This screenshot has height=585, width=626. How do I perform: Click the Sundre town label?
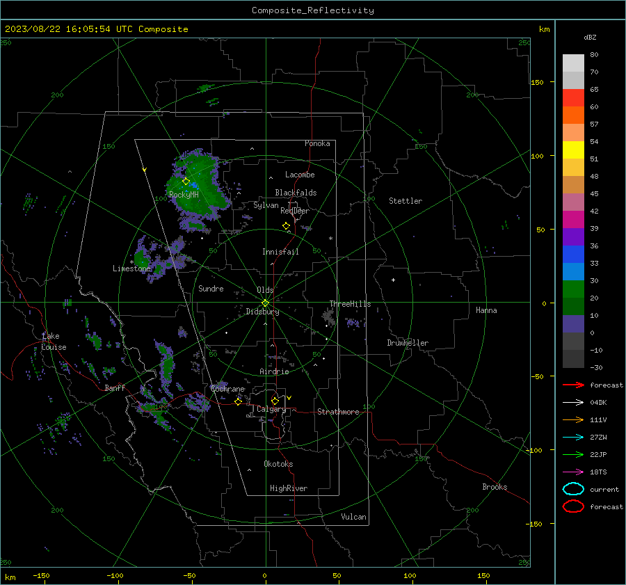(x=211, y=289)
